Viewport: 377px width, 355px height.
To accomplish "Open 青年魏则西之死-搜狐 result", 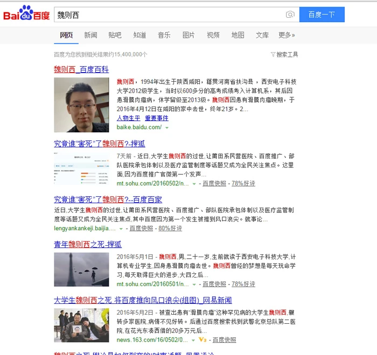I will pyautogui.click(x=87, y=245).
